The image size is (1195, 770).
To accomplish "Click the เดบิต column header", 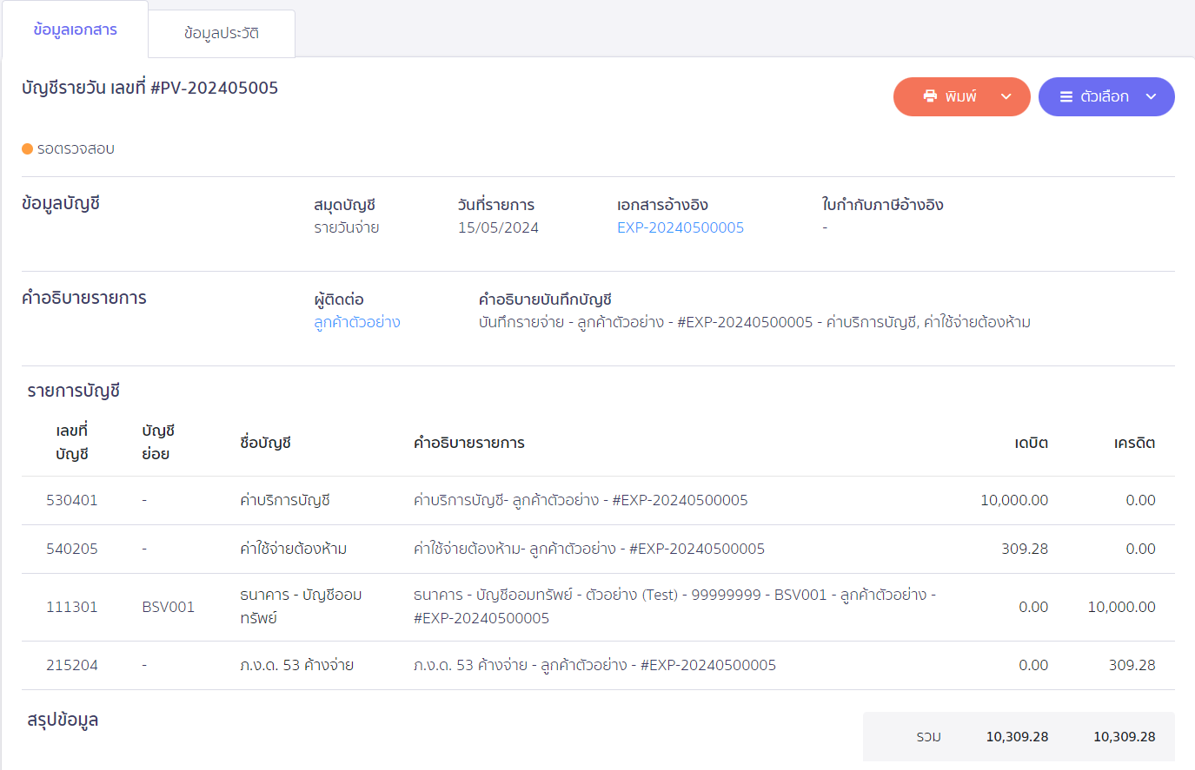I will pos(1031,443).
